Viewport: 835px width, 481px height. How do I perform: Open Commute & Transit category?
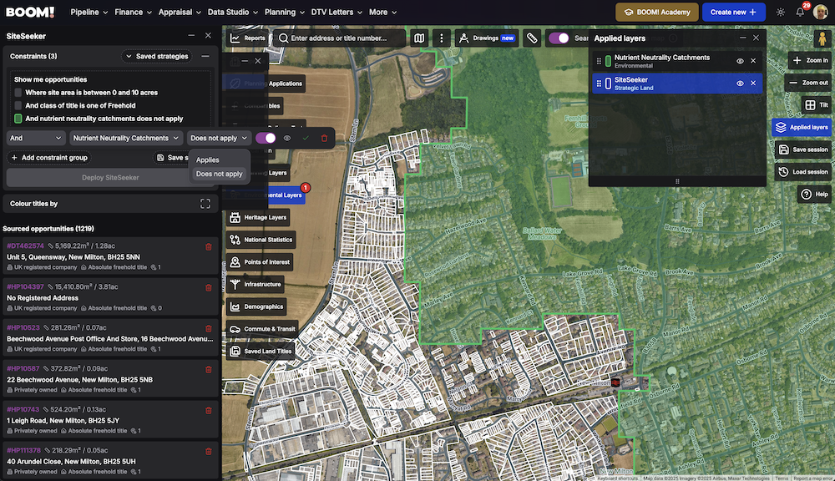tap(263, 329)
